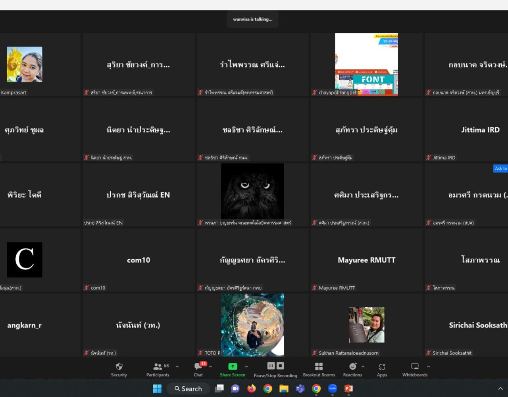Pause the meeting recording
This screenshot has width=508, height=397.
[x=271, y=366]
